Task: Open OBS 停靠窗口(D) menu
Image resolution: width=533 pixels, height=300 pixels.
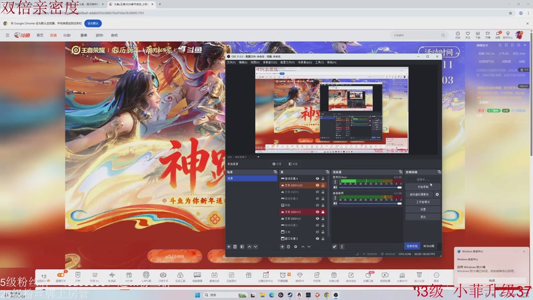Action: pyautogui.click(x=270, y=62)
